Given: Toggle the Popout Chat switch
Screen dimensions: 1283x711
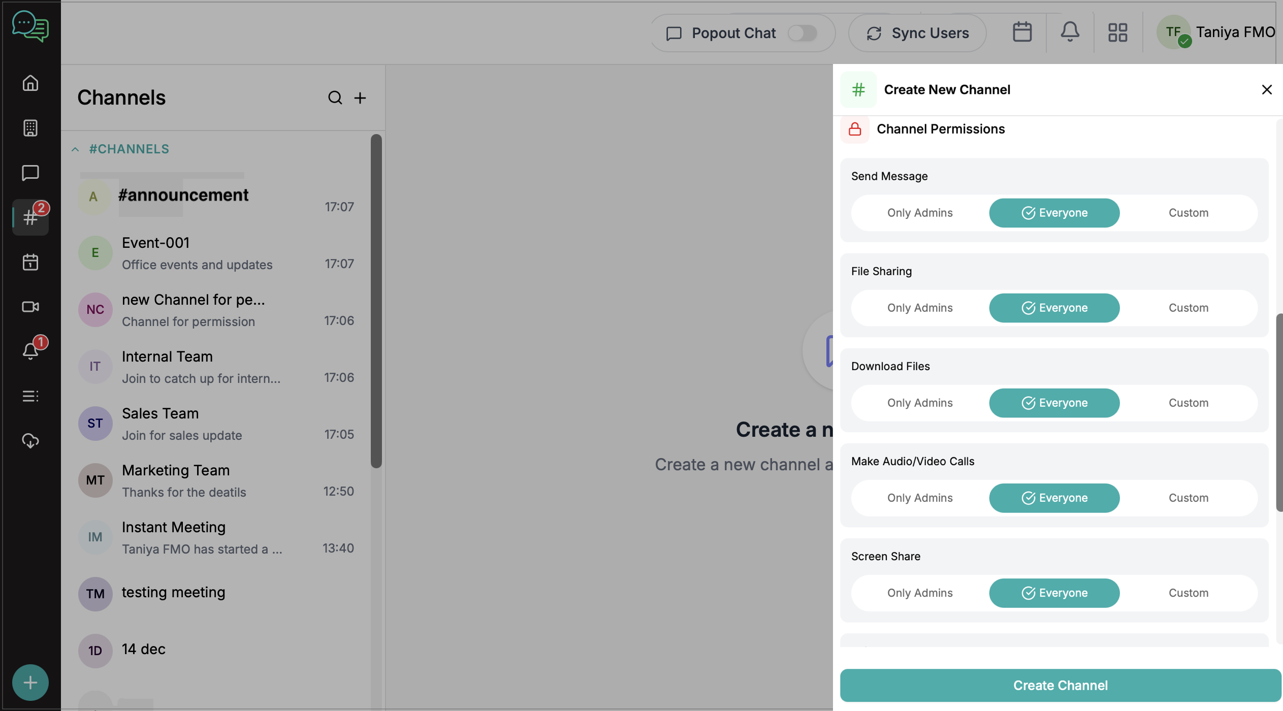Looking at the screenshot, I should pyautogui.click(x=802, y=33).
